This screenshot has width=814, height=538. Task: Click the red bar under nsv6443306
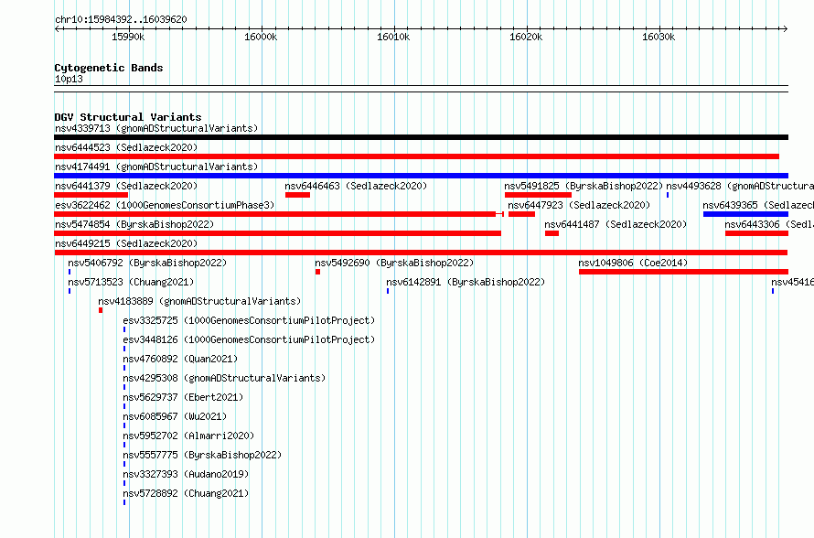tap(756, 233)
